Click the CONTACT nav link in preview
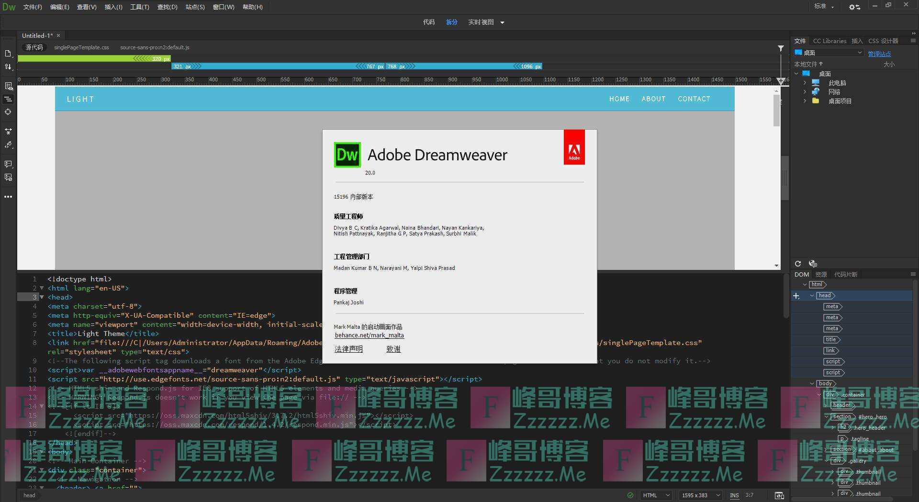919x502 pixels. [x=694, y=99]
